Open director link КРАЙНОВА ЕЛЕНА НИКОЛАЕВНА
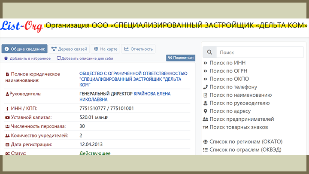The image size is (309, 174). (125, 97)
